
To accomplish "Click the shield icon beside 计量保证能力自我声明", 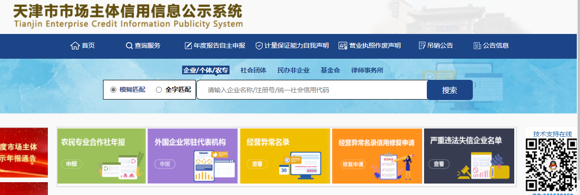I will [259, 45].
